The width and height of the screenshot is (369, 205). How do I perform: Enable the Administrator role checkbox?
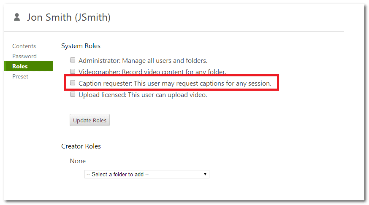coord(73,60)
